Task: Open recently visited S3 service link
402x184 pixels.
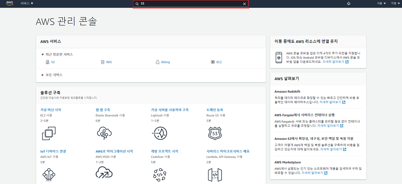Action: click(53, 62)
